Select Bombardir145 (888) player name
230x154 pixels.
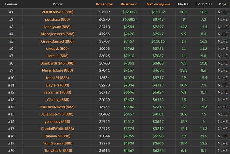(57, 63)
